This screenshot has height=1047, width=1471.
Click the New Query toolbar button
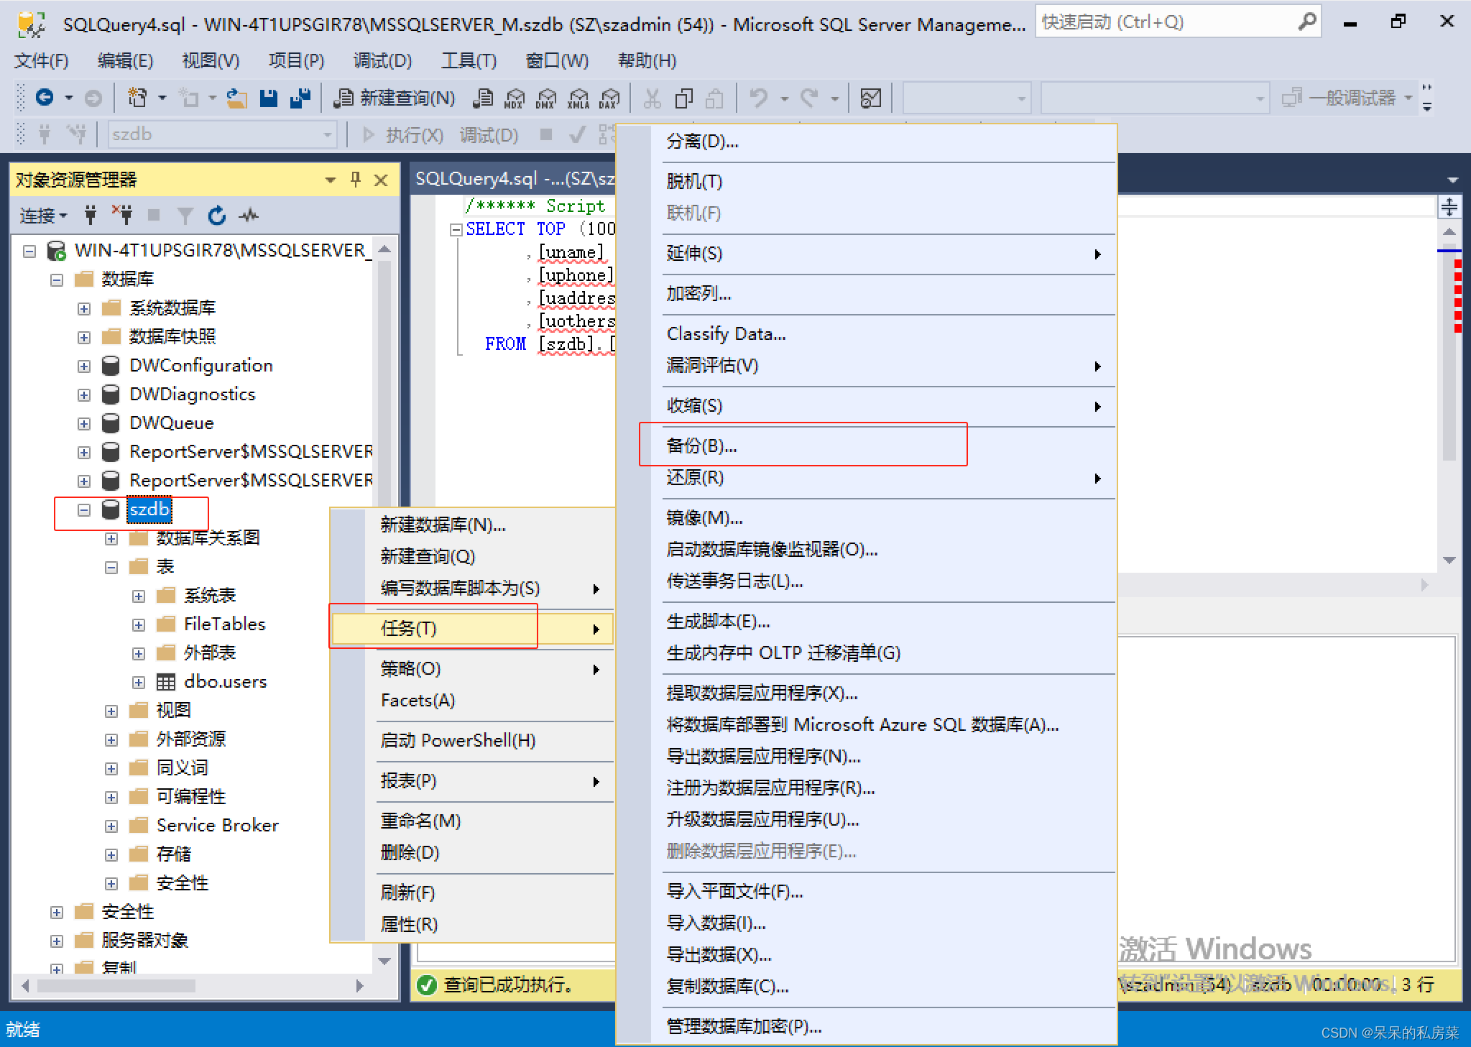pos(395,98)
